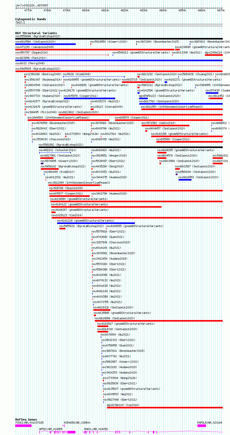
Task: Click nsv4549213 (gnomADStructuralVariants) label
Action: pos(141,52)
